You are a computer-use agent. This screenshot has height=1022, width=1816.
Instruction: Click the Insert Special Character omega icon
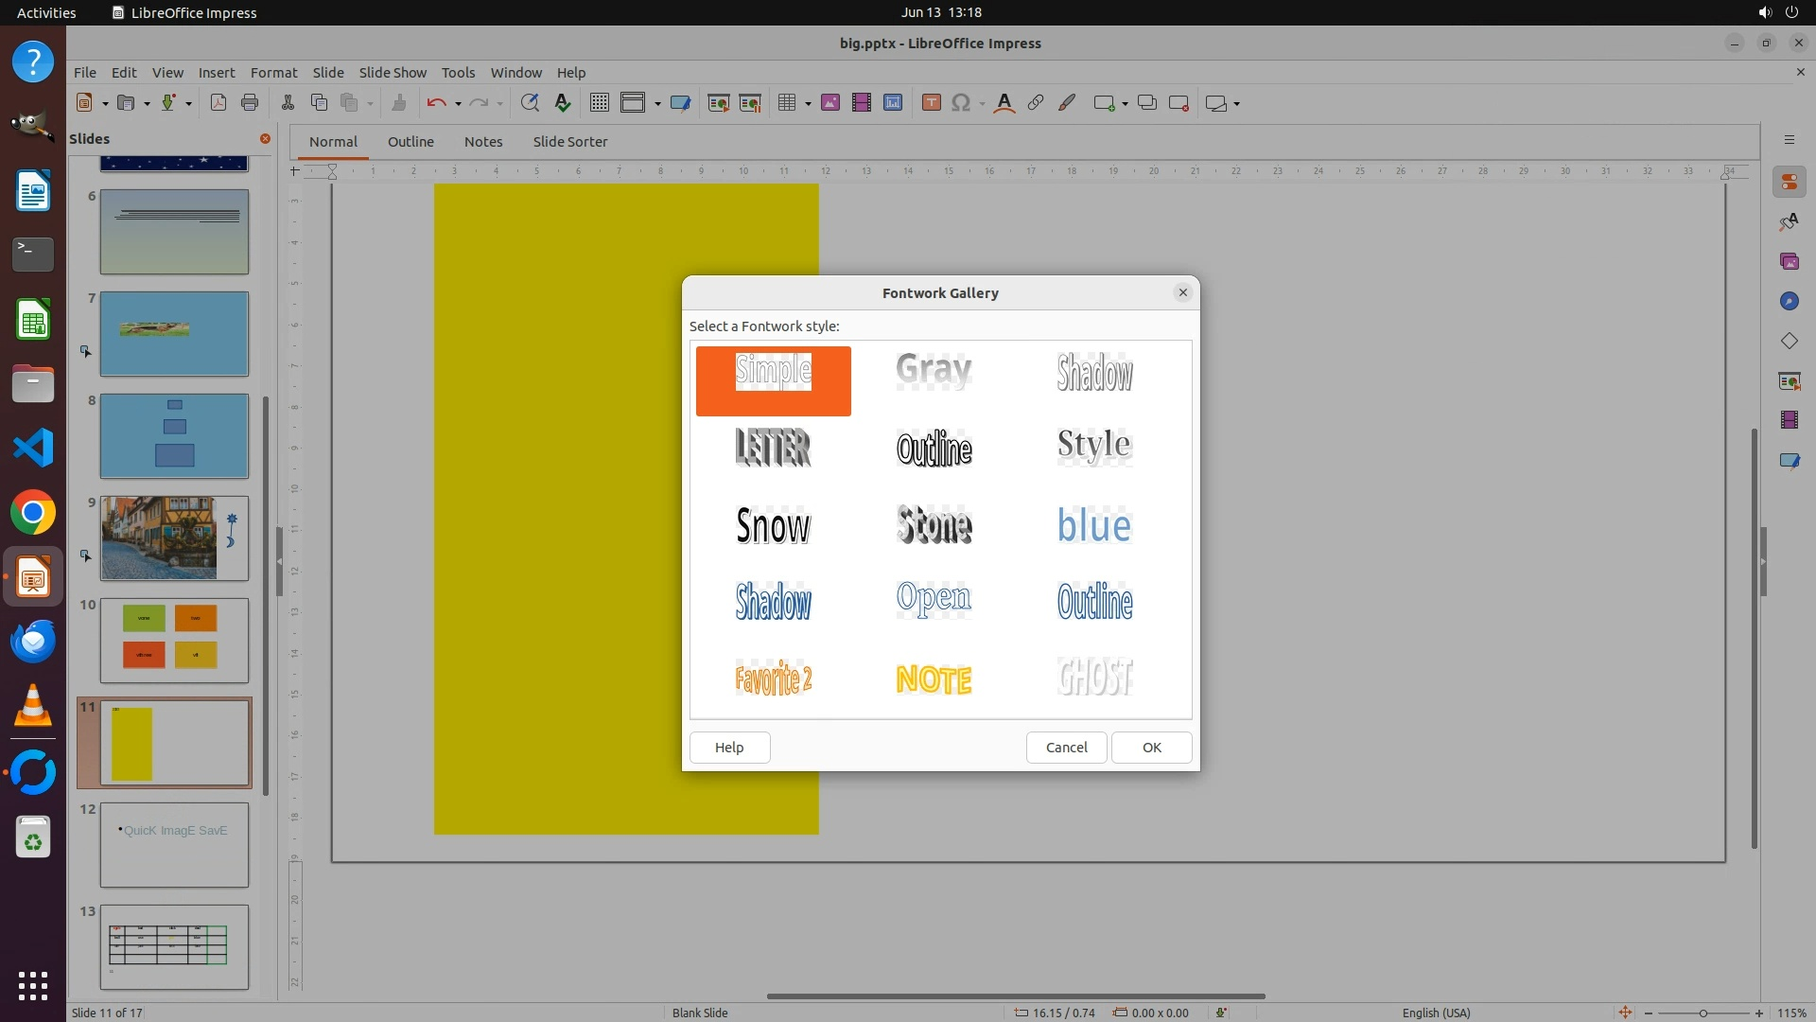click(961, 103)
